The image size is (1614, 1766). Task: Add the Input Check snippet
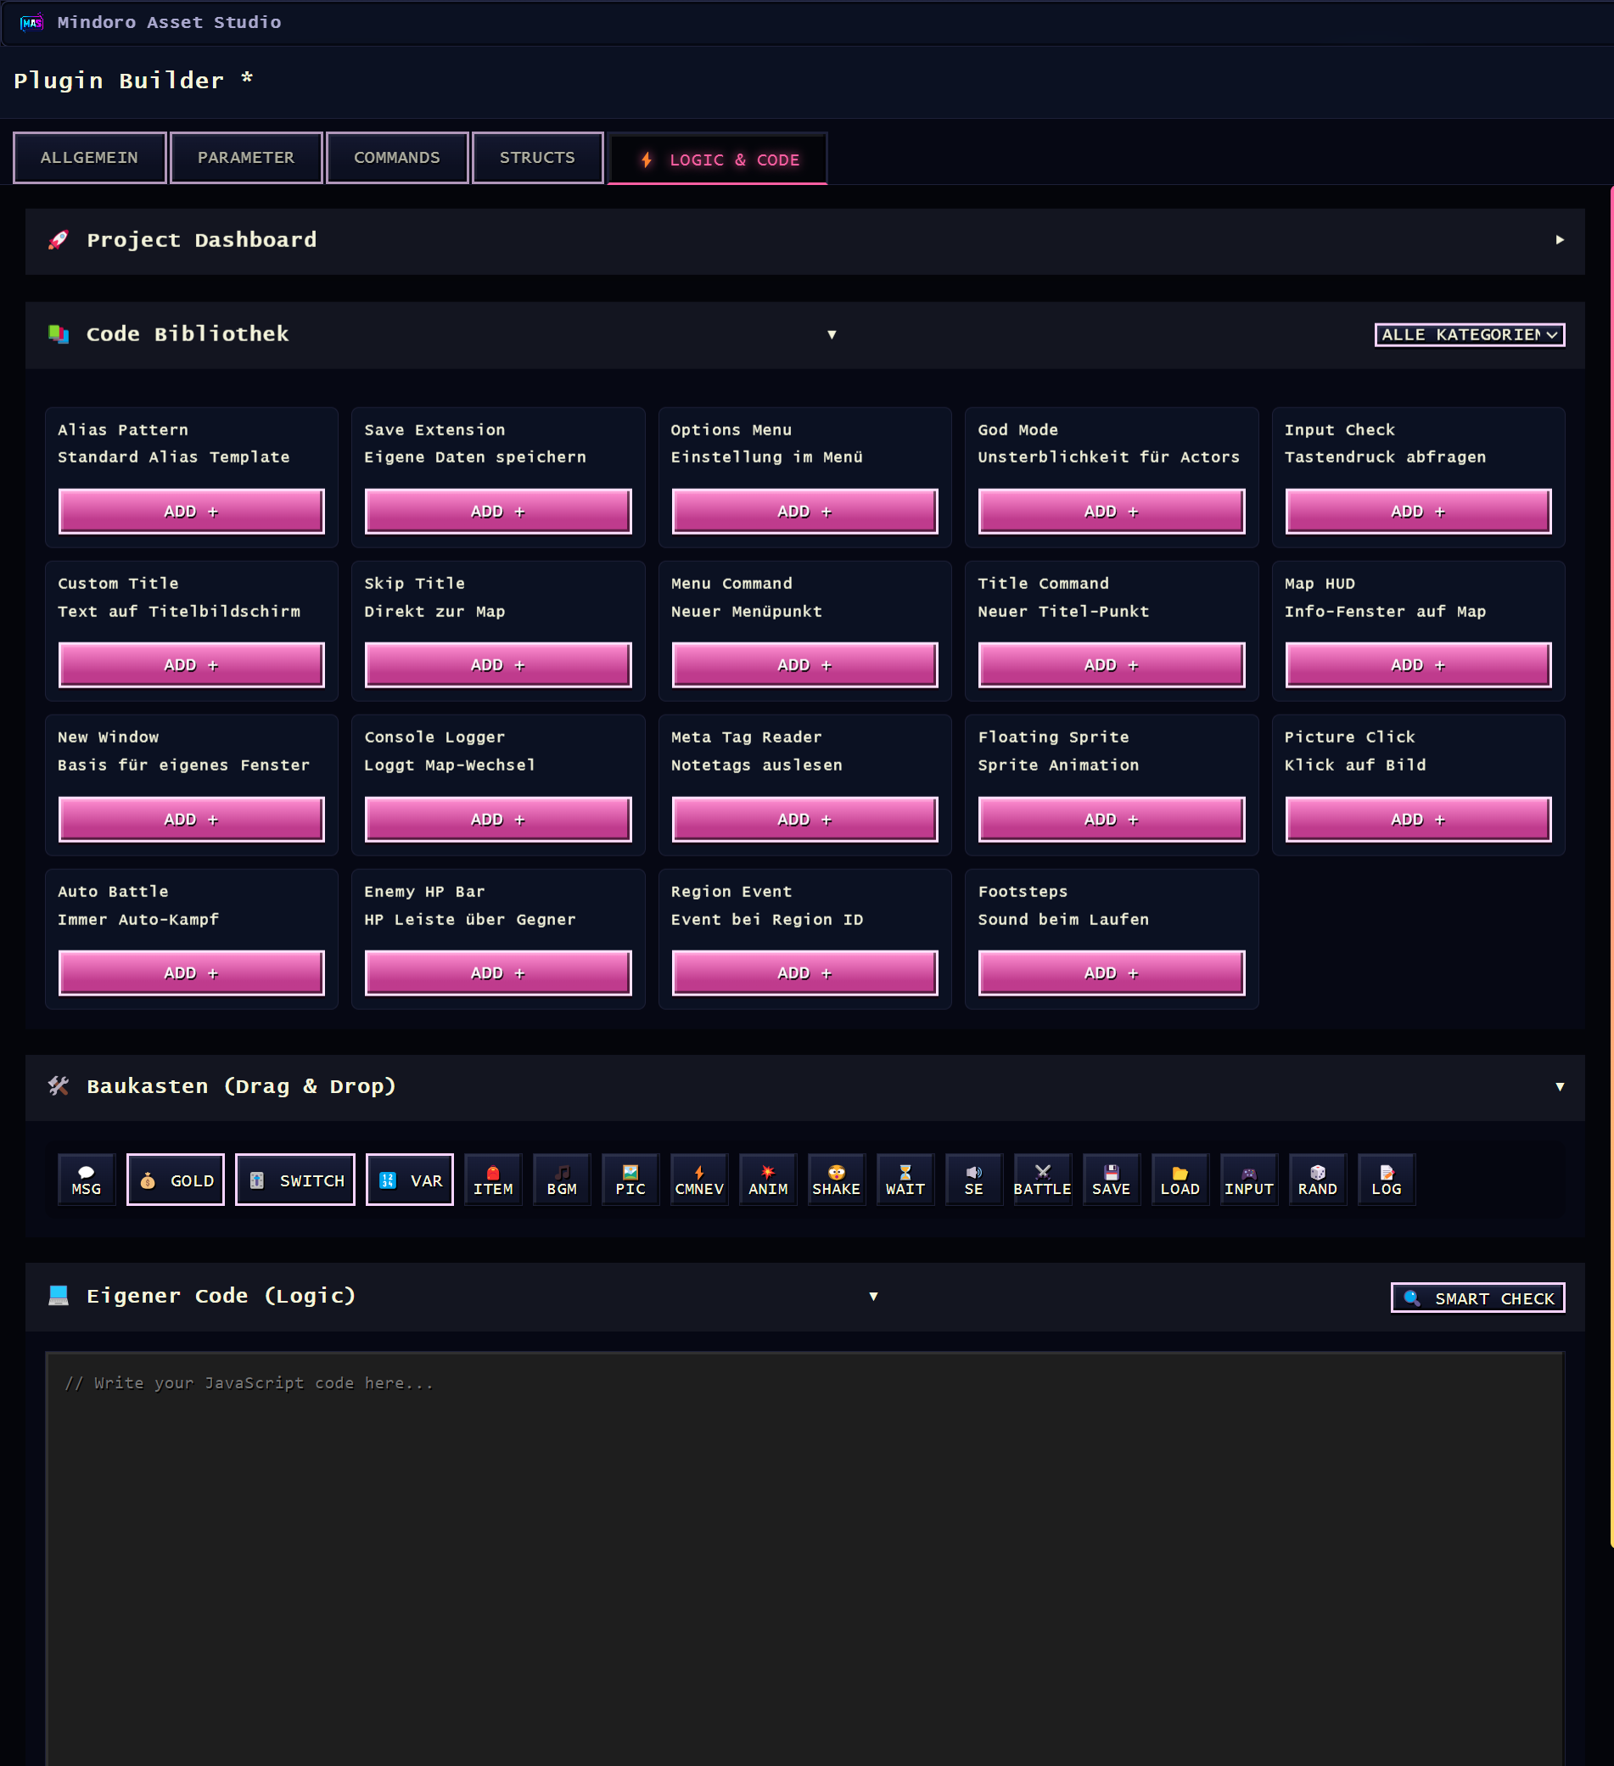click(x=1419, y=512)
